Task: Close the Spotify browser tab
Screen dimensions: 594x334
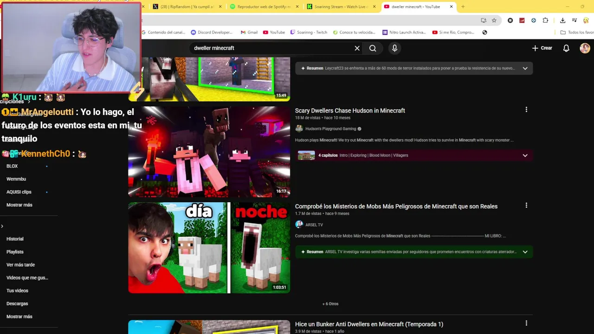Action: click(x=297, y=6)
